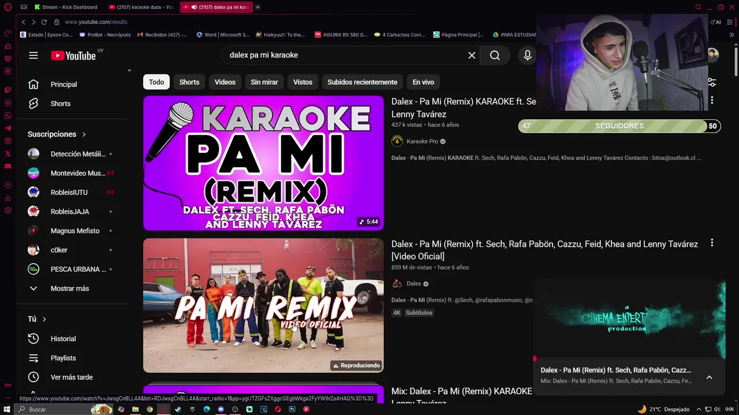
Task: Go to the YouTube home logo
Action: point(73,55)
